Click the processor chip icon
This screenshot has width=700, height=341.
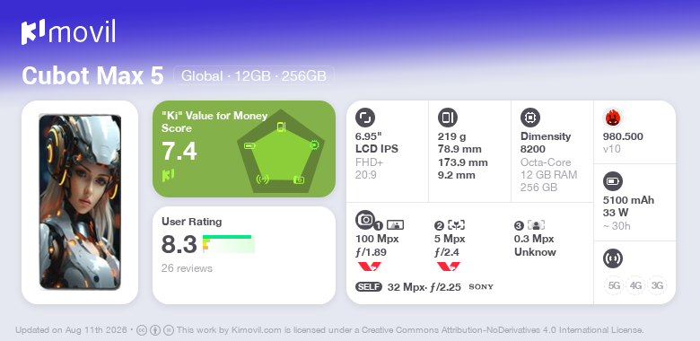530,118
